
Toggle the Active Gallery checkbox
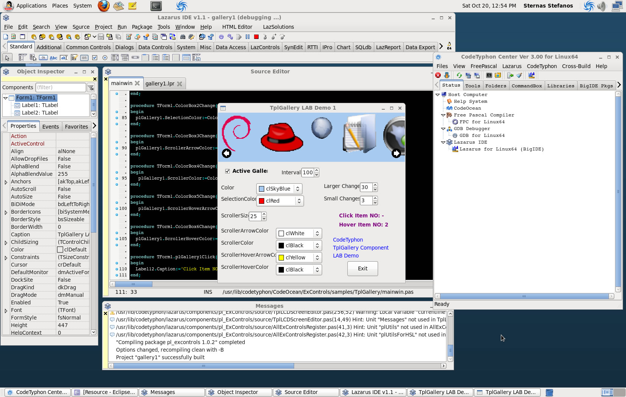click(228, 171)
